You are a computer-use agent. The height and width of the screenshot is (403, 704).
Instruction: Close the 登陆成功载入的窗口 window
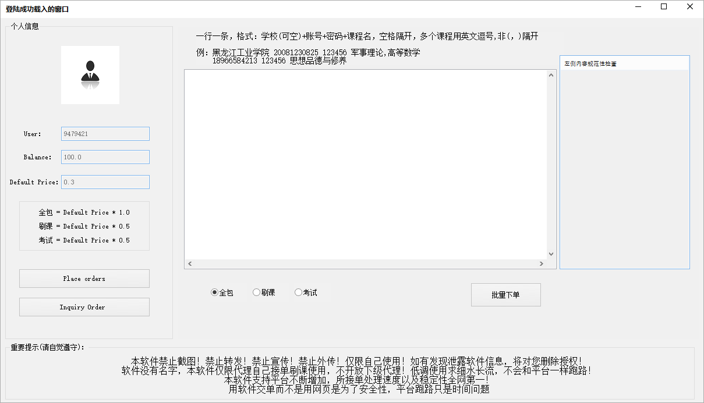click(690, 7)
